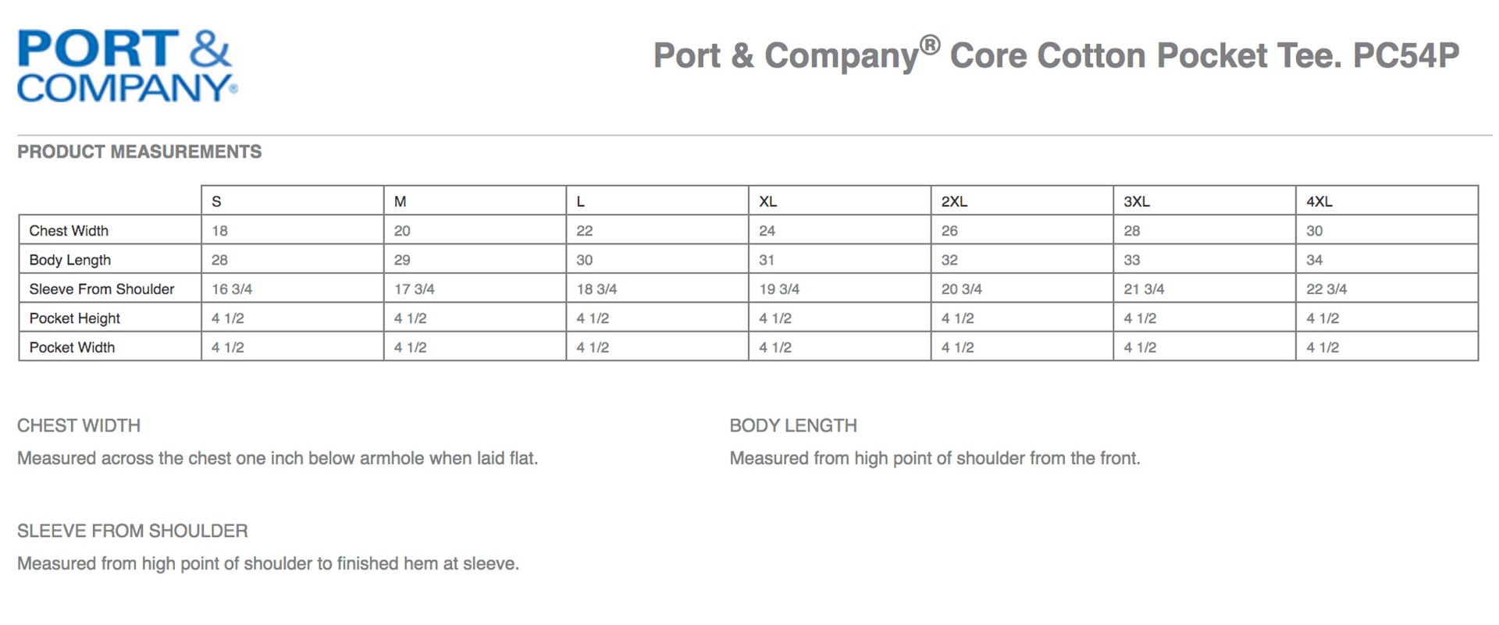This screenshot has width=1499, height=625.
Task: Click the S size column header
Action: [x=216, y=201]
